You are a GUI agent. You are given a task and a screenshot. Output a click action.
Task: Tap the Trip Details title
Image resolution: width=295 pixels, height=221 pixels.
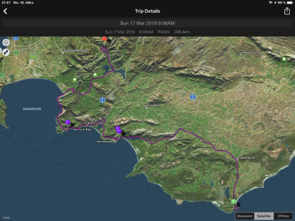147,11
